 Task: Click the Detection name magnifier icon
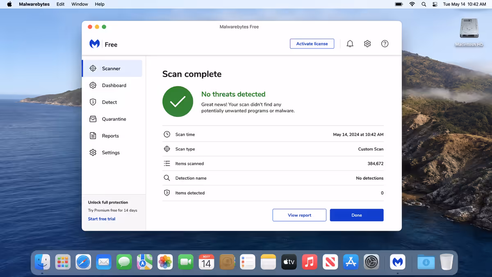(x=167, y=178)
